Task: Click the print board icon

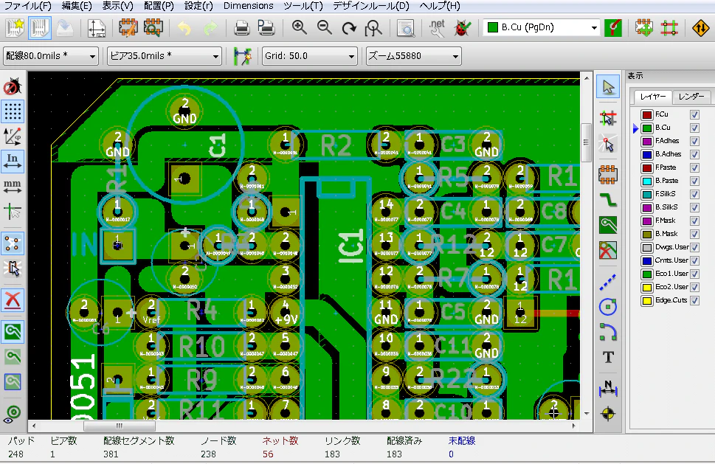Action: 242,28
